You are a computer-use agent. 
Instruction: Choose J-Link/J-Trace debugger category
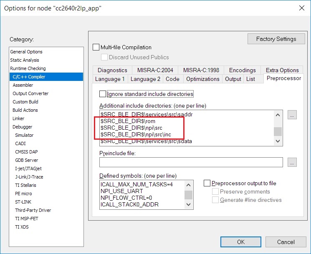(29, 177)
